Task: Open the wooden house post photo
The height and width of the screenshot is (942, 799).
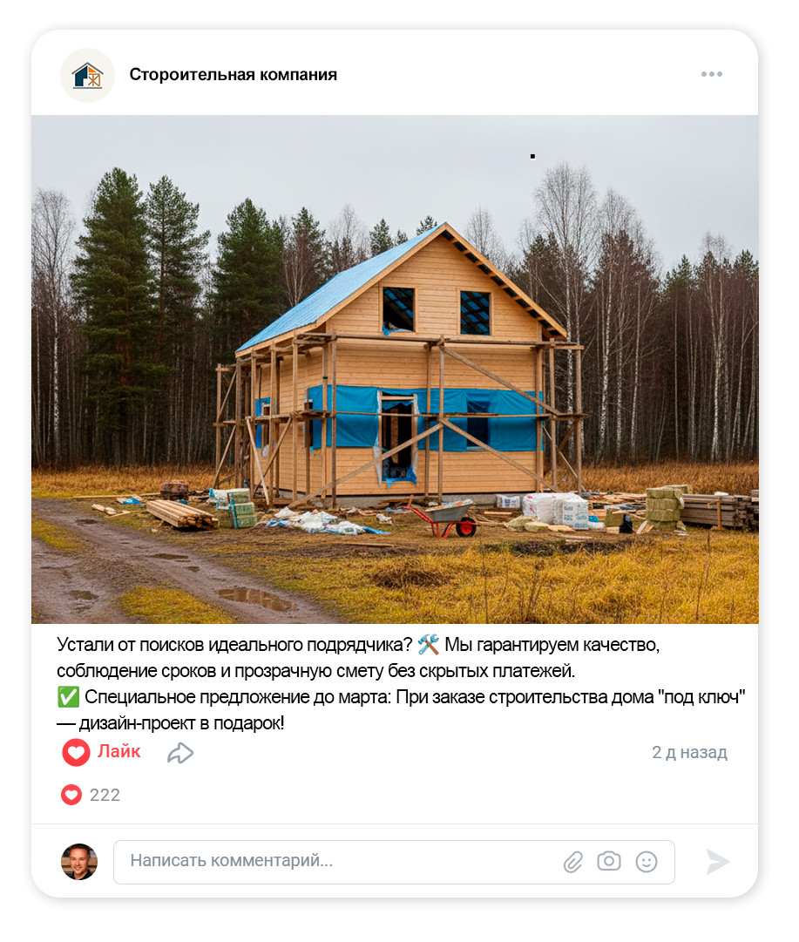Action: pos(395,369)
